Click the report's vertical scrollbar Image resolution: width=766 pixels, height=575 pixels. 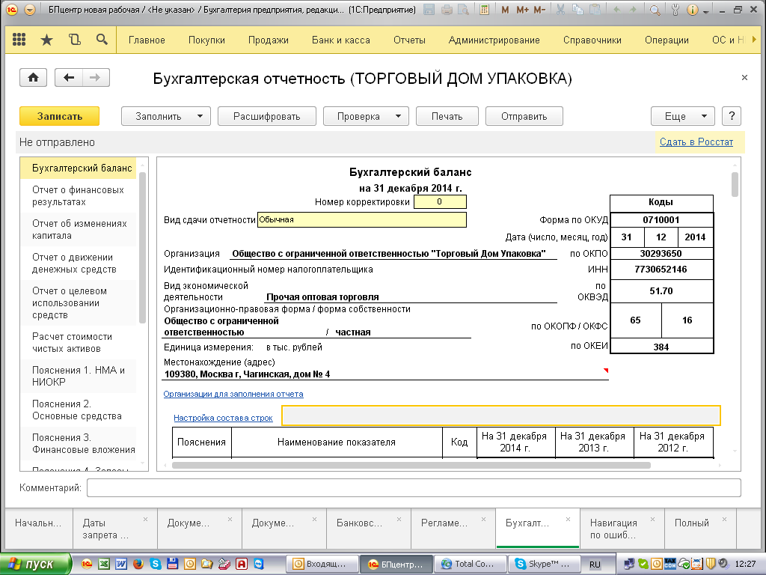[x=735, y=184]
